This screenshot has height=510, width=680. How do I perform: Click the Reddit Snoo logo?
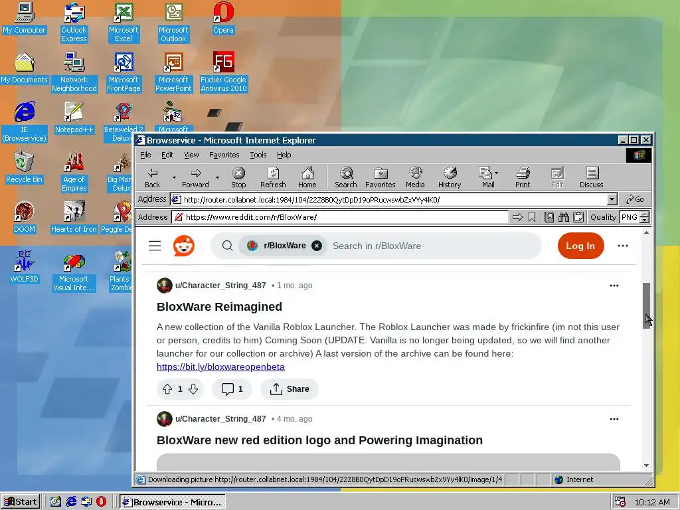[184, 246]
